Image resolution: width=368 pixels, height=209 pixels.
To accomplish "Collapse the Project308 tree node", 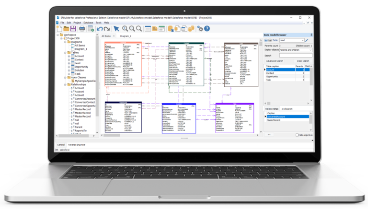I will click(61, 38).
